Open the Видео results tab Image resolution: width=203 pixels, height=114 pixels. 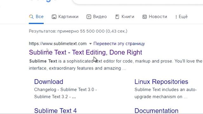[x=97, y=17]
